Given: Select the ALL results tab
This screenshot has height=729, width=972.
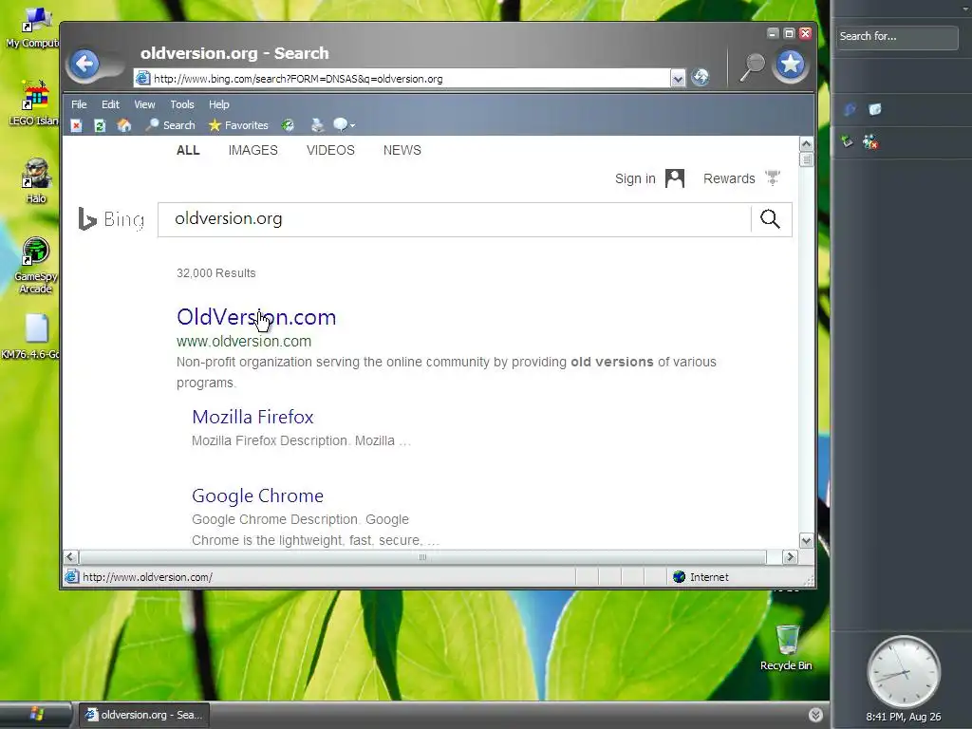Looking at the screenshot, I should [x=188, y=150].
